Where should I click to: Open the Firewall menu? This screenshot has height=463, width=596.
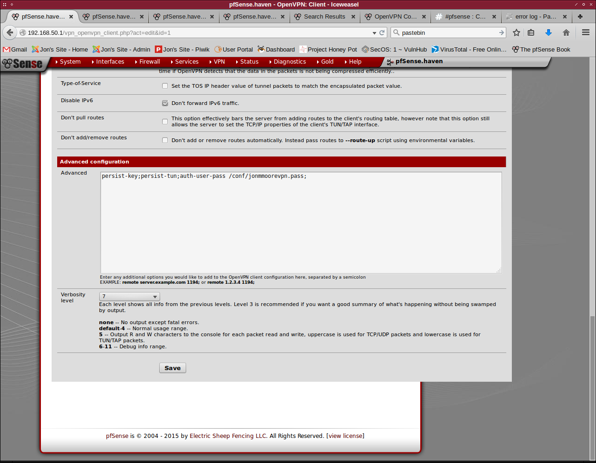[147, 62]
